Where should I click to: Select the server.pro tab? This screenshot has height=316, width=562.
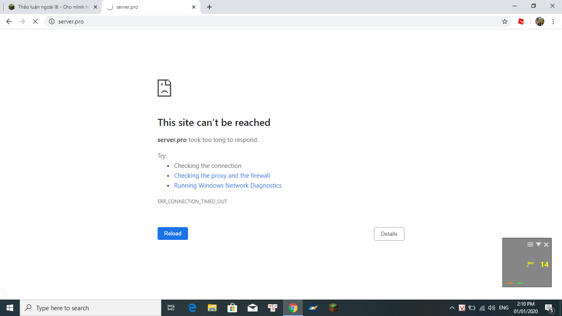pyautogui.click(x=151, y=7)
